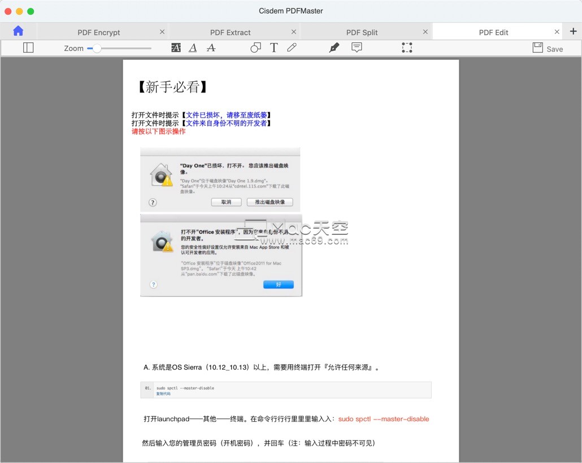Image resolution: width=582 pixels, height=463 pixels.
Task: Click the Day One damaged dialog image
Action: (220, 180)
